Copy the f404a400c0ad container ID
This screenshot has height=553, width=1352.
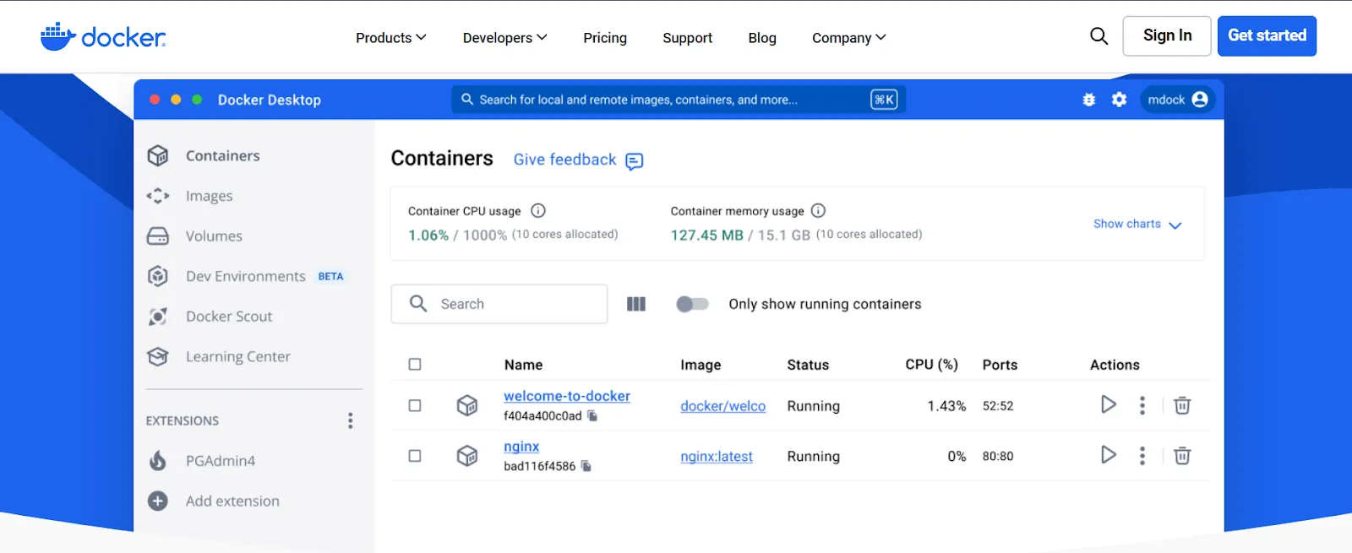coord(592,415)
